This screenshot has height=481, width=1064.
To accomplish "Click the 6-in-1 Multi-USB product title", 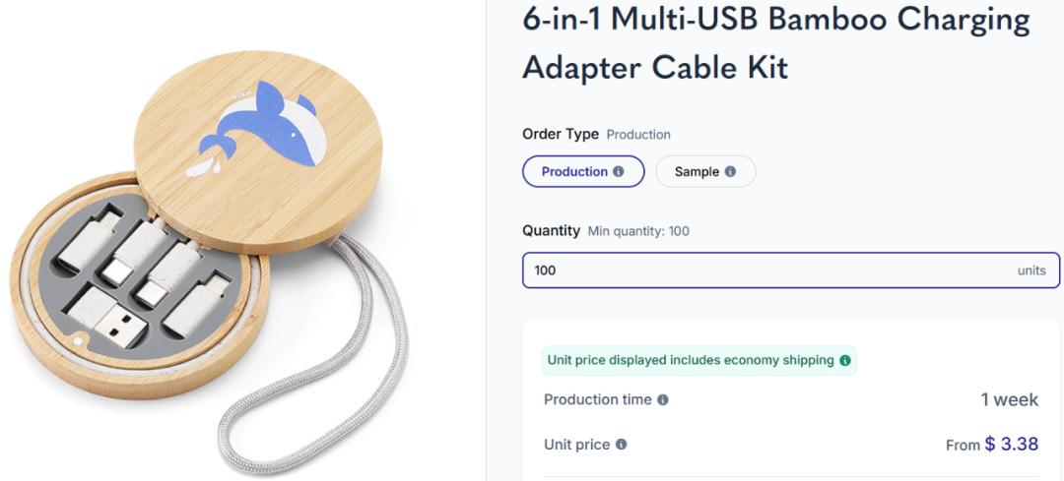I will [x=776, y=43].
